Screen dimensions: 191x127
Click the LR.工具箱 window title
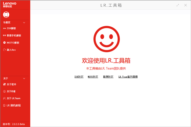pos(111,5)
